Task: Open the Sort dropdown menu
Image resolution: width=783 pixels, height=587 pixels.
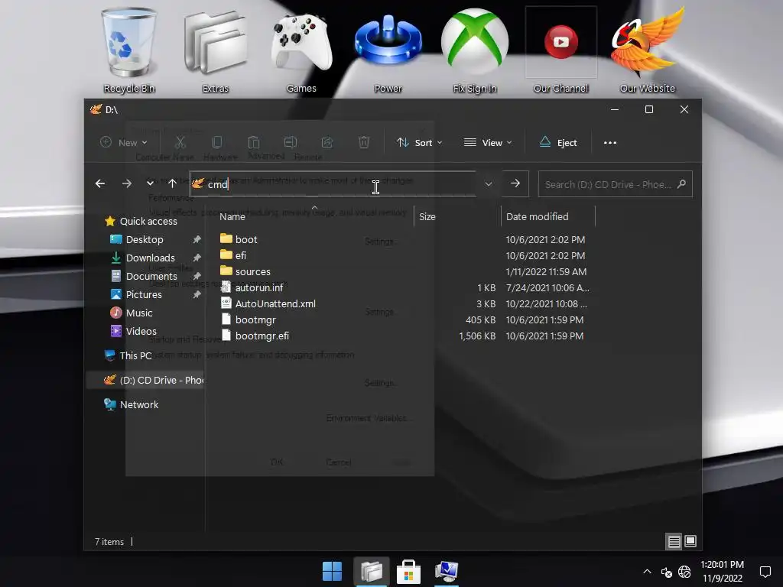Action: pos(420,142)
